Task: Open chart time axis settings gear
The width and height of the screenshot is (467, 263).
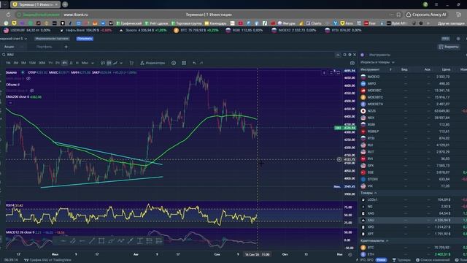Action: pos(350,254)
